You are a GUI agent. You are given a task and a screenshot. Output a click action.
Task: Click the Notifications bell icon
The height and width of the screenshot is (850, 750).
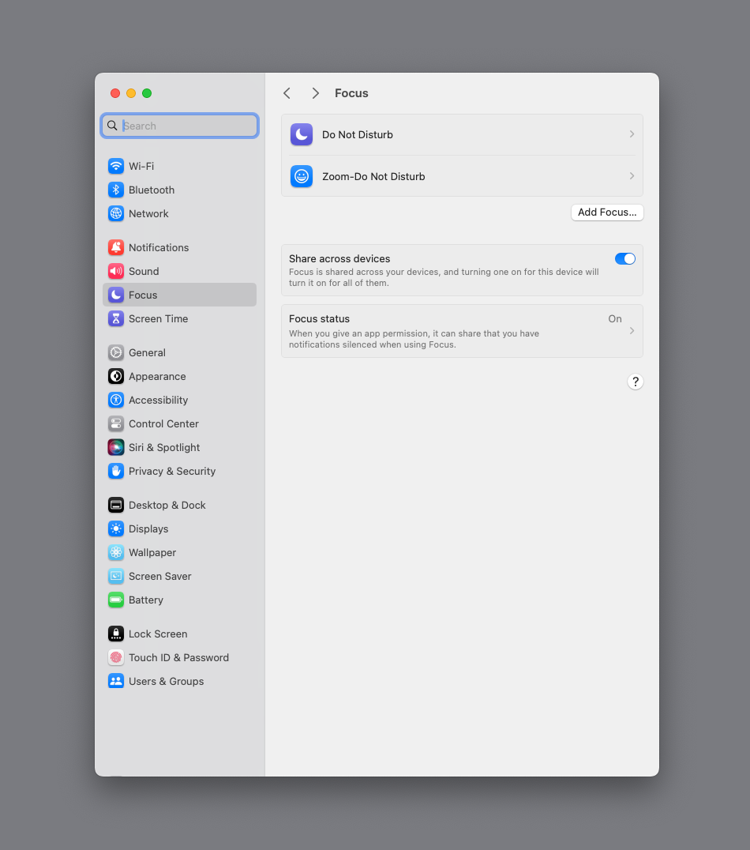click(x=116, y=247)
